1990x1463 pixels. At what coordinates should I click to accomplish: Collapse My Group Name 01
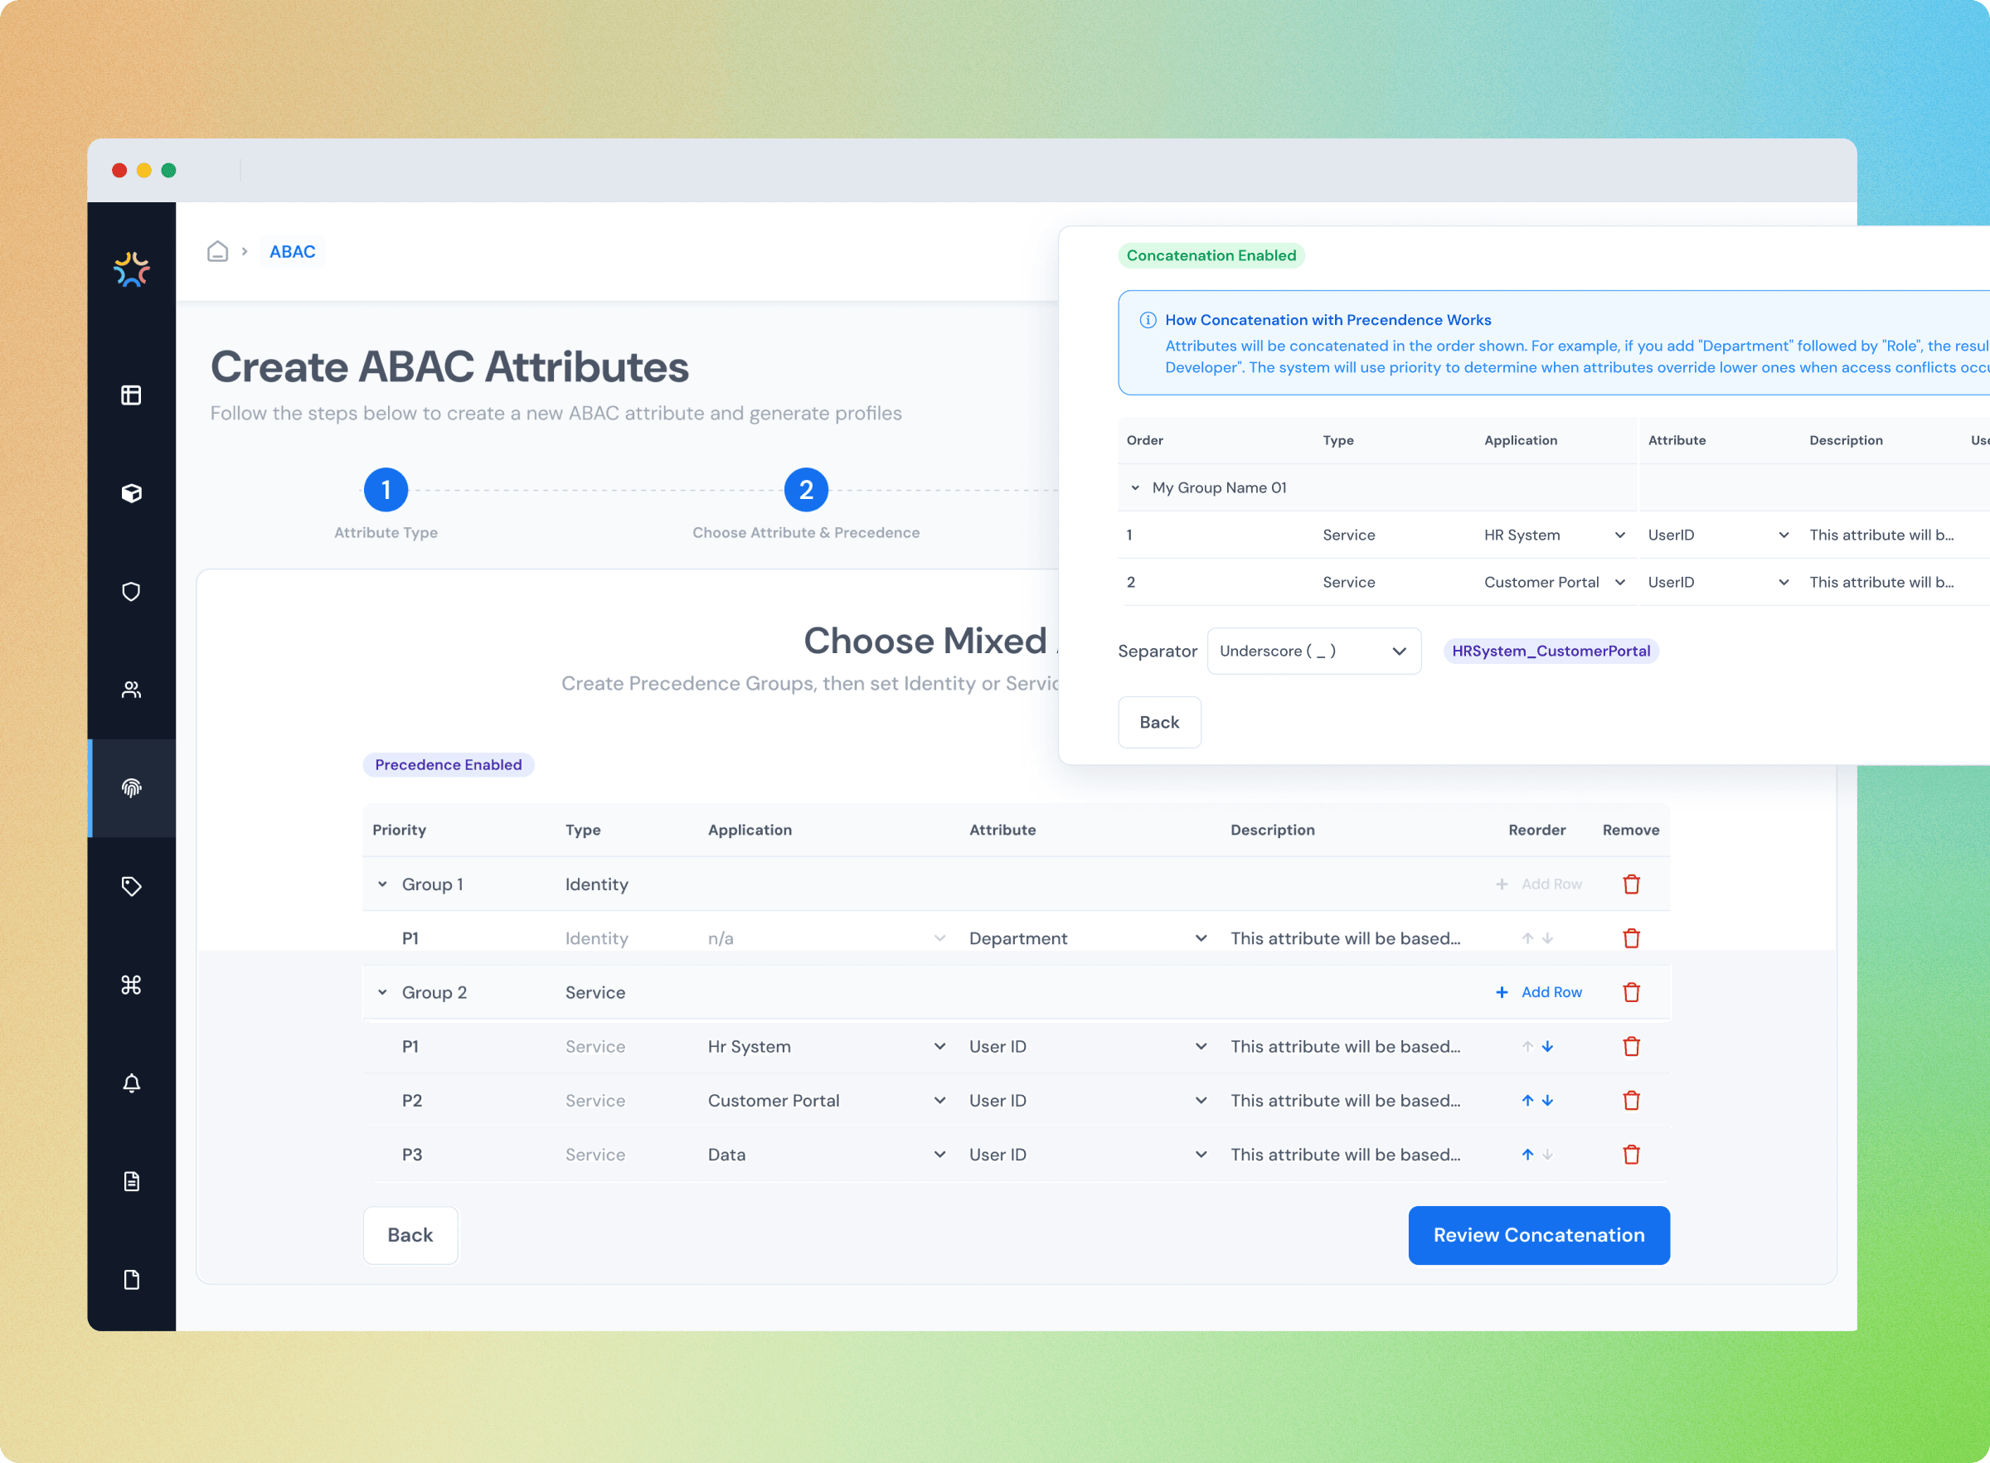pos(1135,488)
